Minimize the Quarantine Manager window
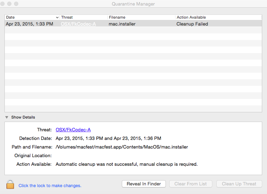 tap(9, 4)
